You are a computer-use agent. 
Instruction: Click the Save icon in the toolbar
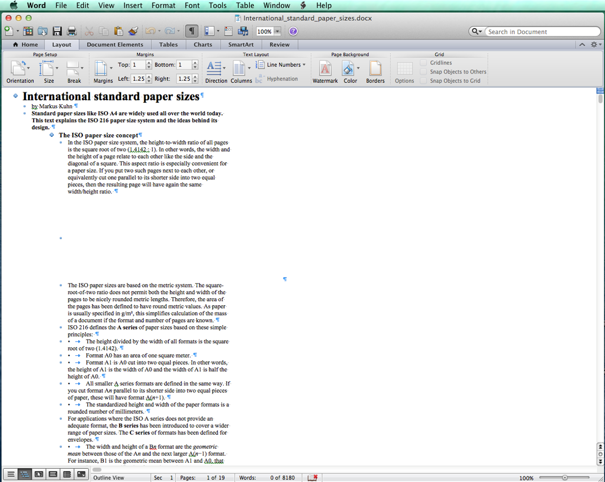pyautogui.click(x=57, y=31)
